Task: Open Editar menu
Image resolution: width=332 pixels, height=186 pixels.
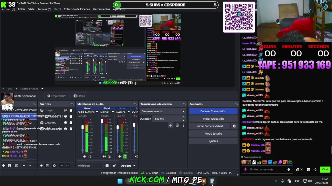Action: point(22,9)
